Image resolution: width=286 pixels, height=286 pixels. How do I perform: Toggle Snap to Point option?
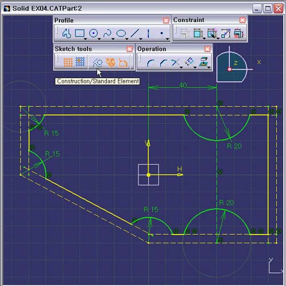tap(80, 62)
